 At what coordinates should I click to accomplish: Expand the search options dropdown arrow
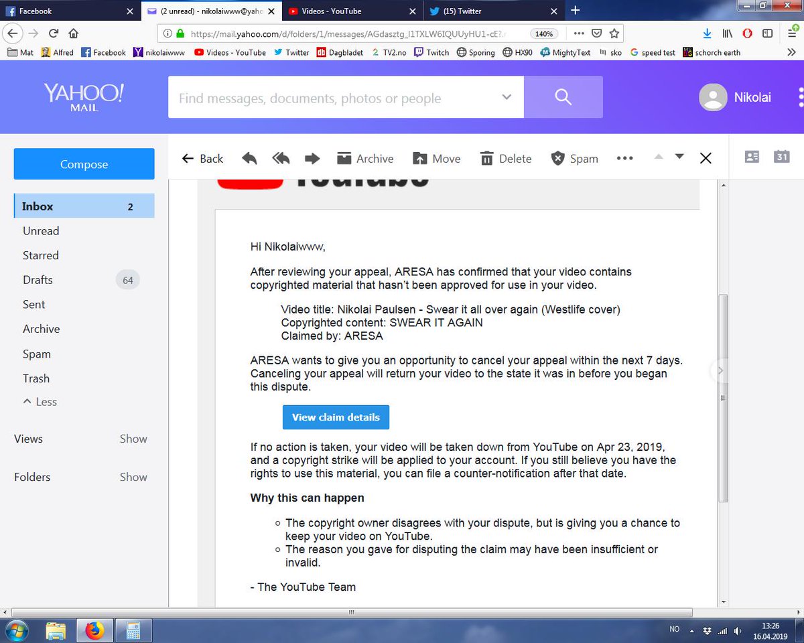click(x=507, y=97)
